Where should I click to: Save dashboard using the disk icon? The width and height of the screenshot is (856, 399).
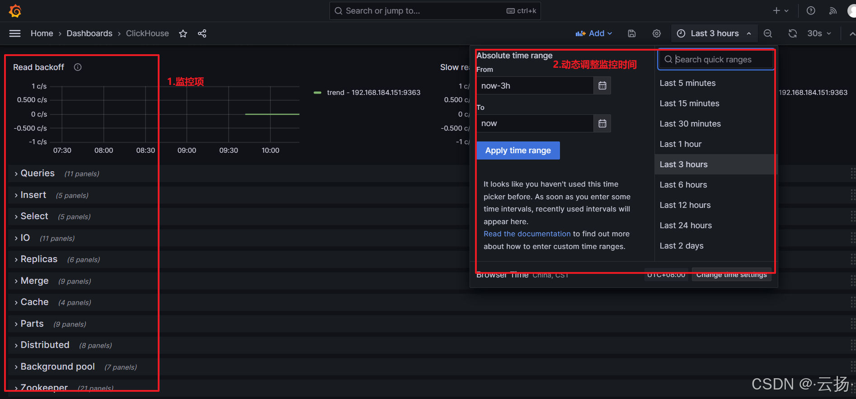pyautogui.click(x=632, y=33)
